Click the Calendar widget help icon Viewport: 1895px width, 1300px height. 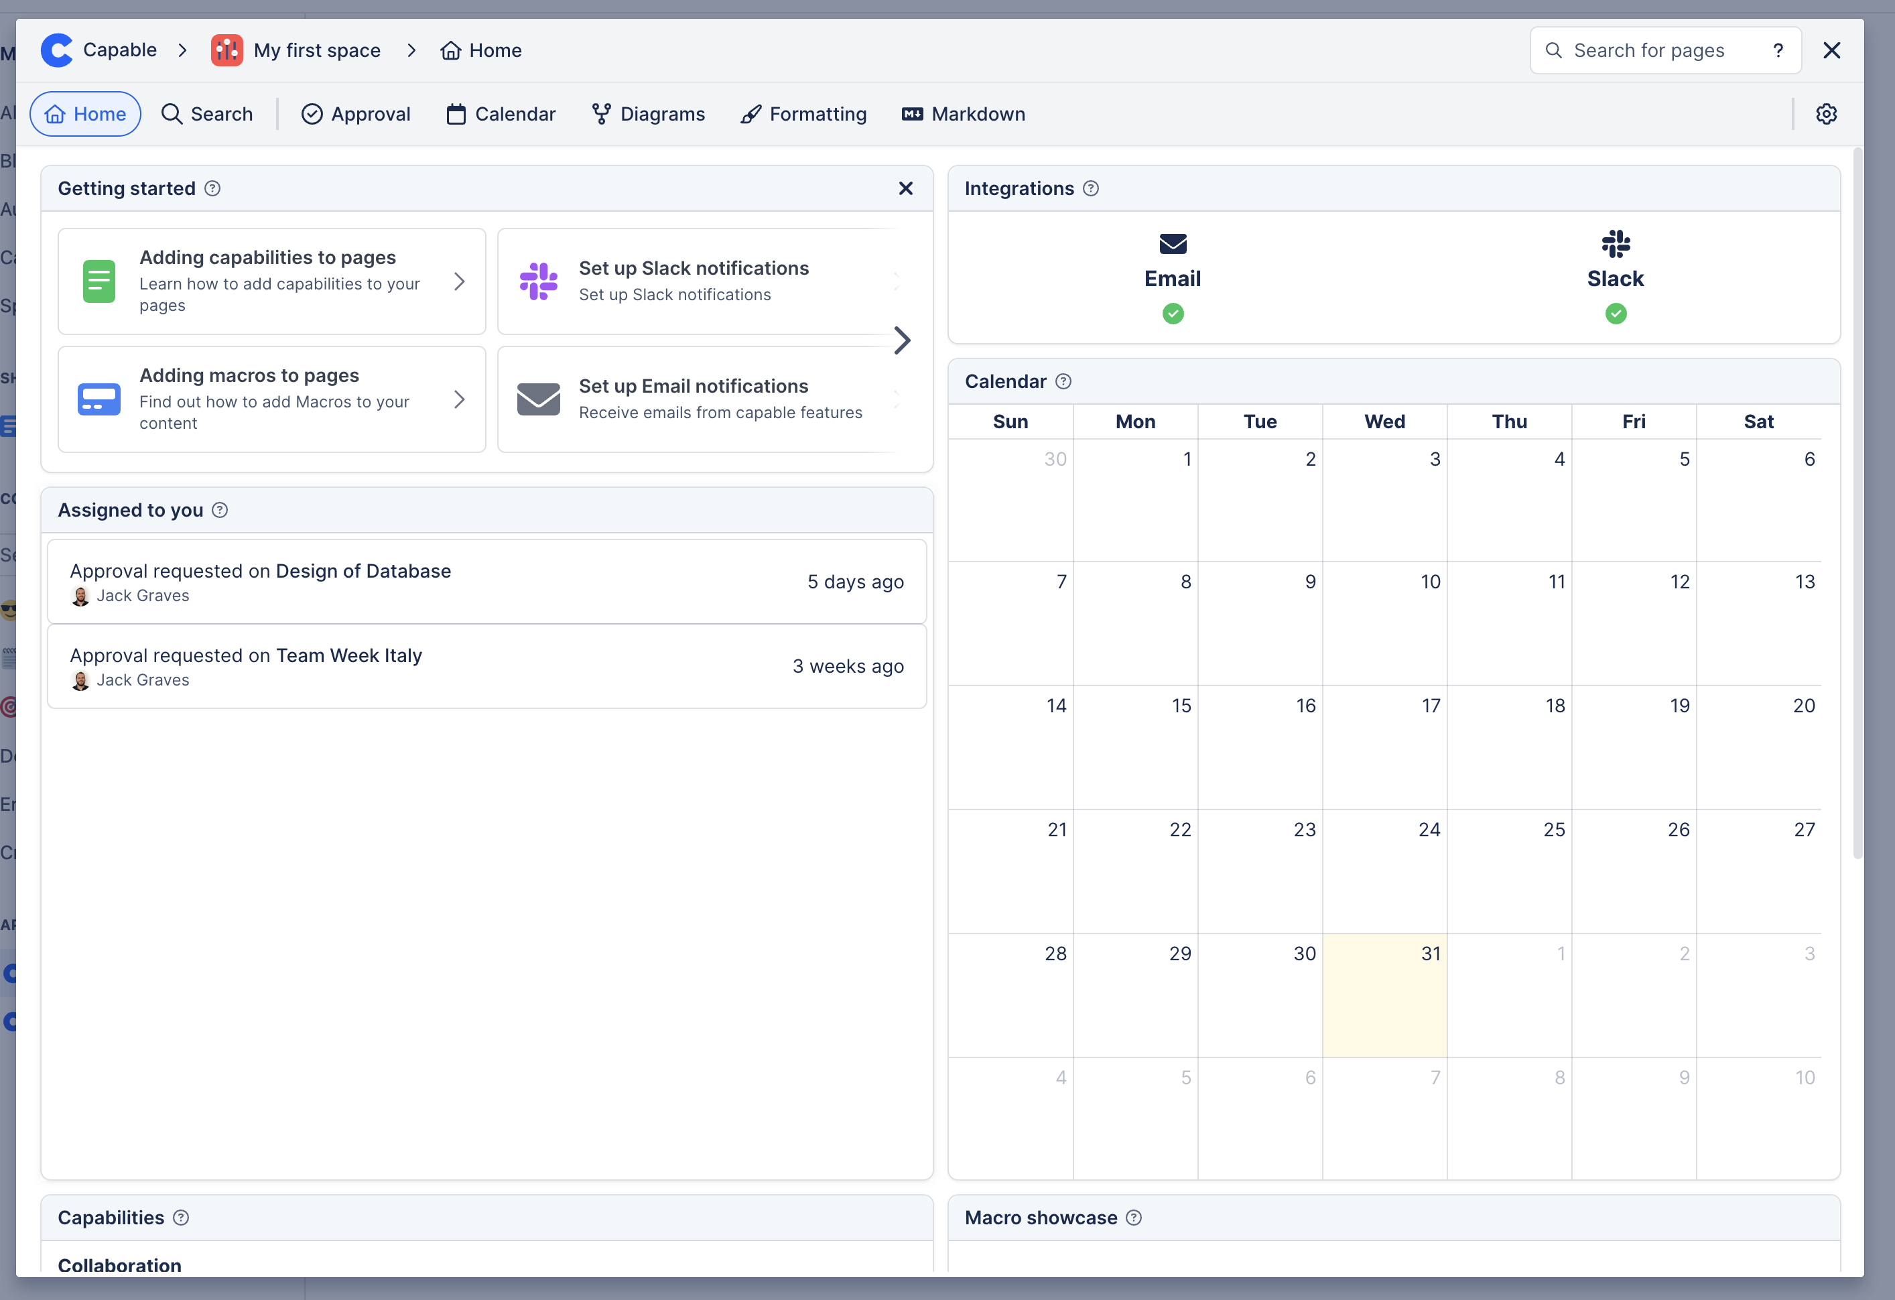click(x=1063, y=382)
